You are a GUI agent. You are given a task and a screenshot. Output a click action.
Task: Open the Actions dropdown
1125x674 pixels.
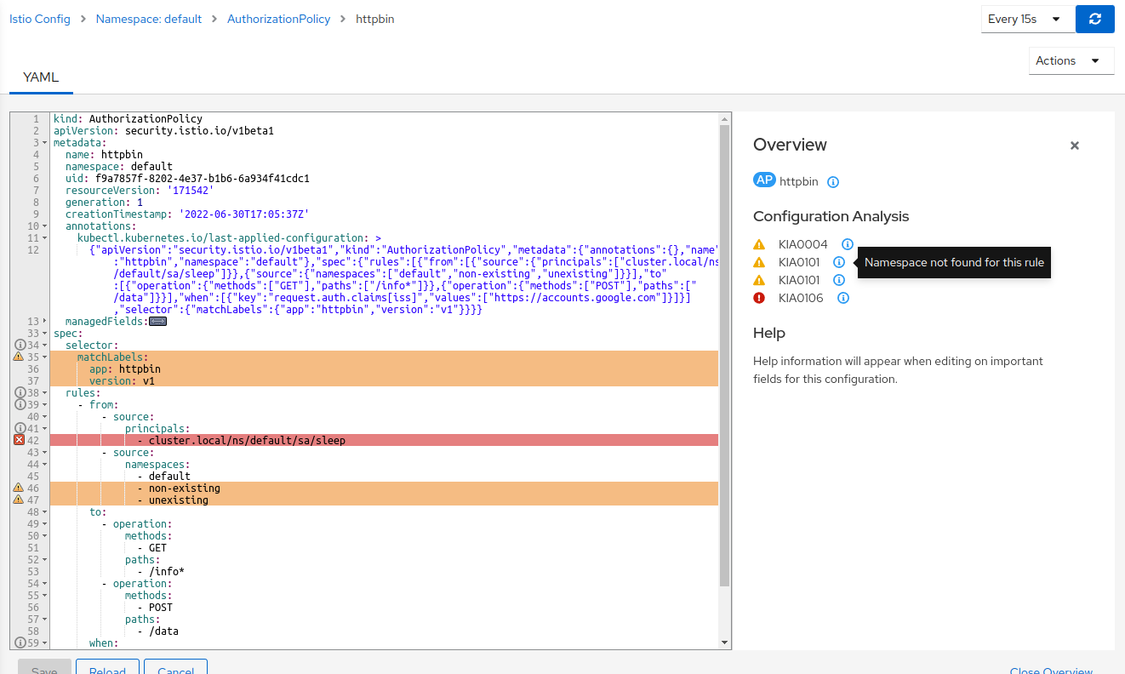1071,60
